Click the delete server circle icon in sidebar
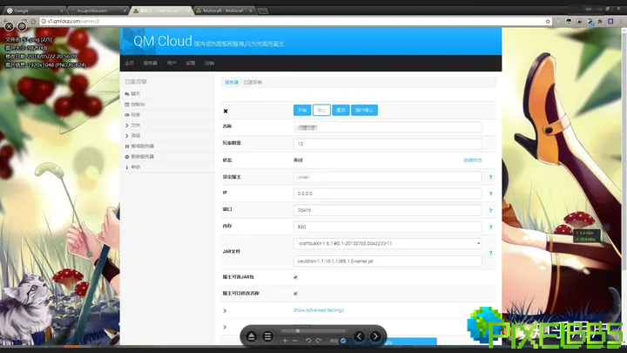This screenshot has height=353, width=627. 127,157
